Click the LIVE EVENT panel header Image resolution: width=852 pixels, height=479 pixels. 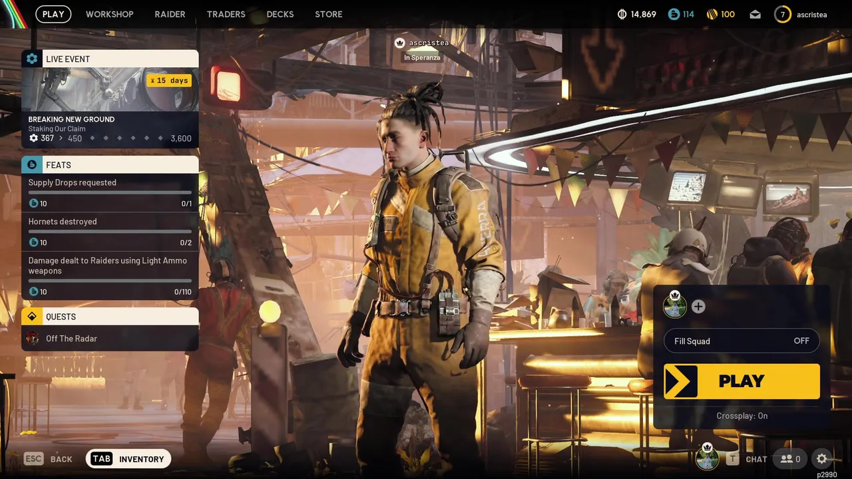(x=110, y=59)
